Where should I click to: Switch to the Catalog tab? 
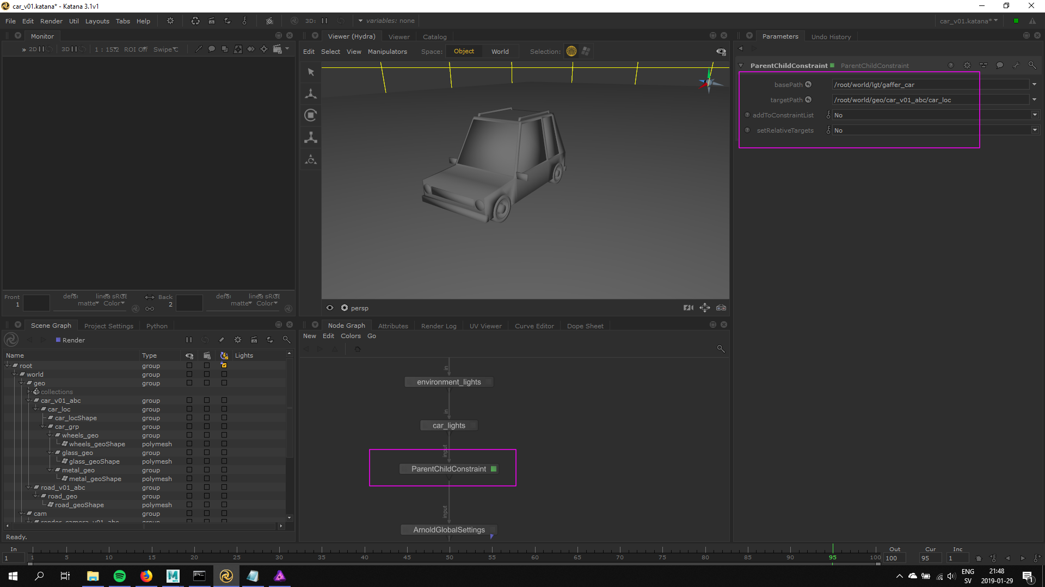[434, 36]
